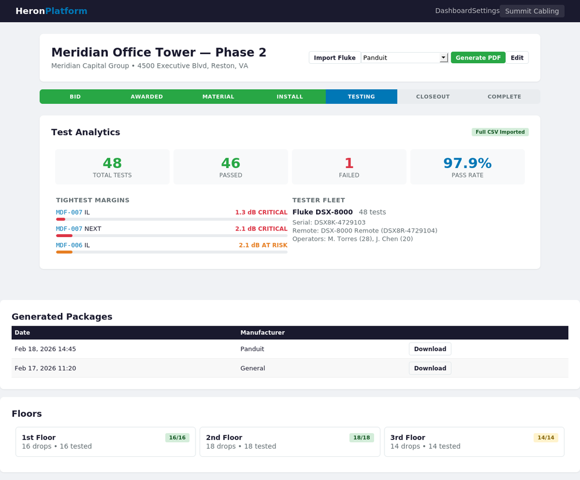Click the Import Fluke button

(335, 57)
